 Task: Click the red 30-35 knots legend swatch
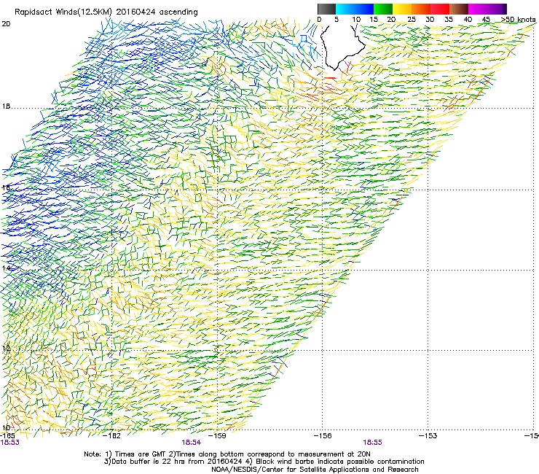440,9
